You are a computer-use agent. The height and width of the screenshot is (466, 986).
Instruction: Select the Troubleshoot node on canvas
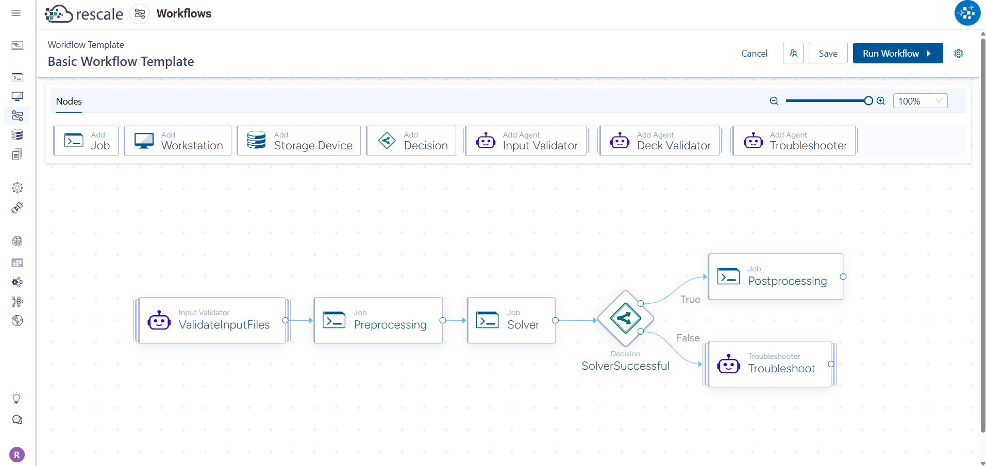tap(770, 364)
